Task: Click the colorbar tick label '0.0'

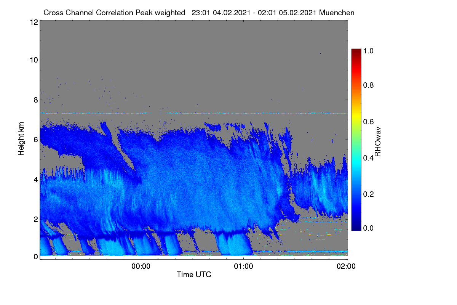Action: (369, 228)
